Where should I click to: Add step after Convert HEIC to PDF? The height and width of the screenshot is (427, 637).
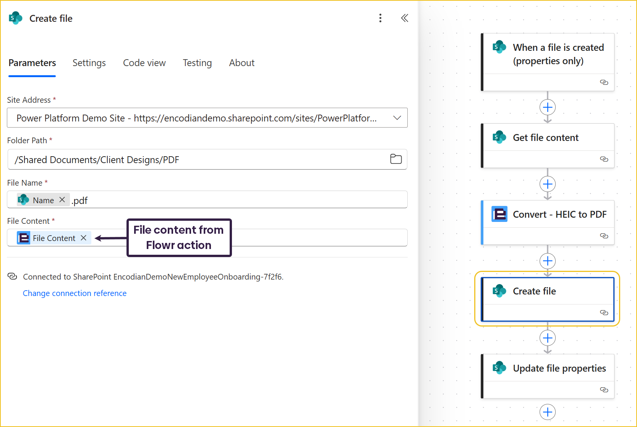[547, 261]
